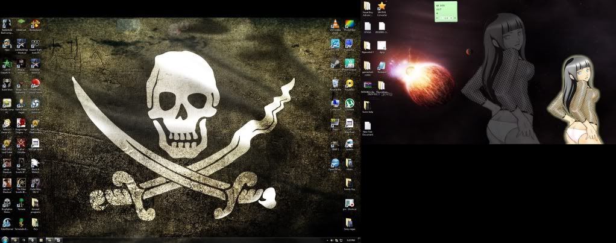This screenshot has width=616, height=243.
Task: Open the Black & White 2 shortcut
Action: click(35, 164)
